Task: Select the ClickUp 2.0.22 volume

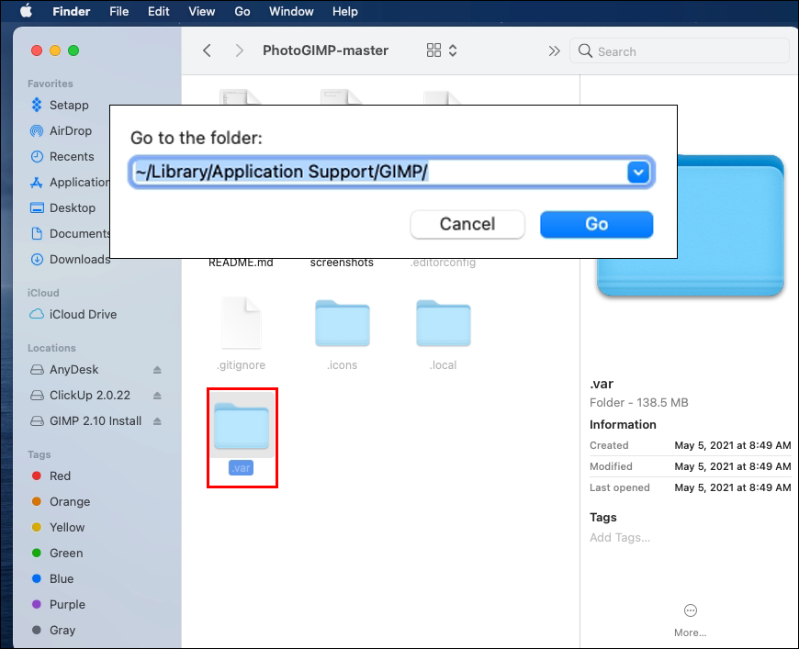Action: pos(90,396)
